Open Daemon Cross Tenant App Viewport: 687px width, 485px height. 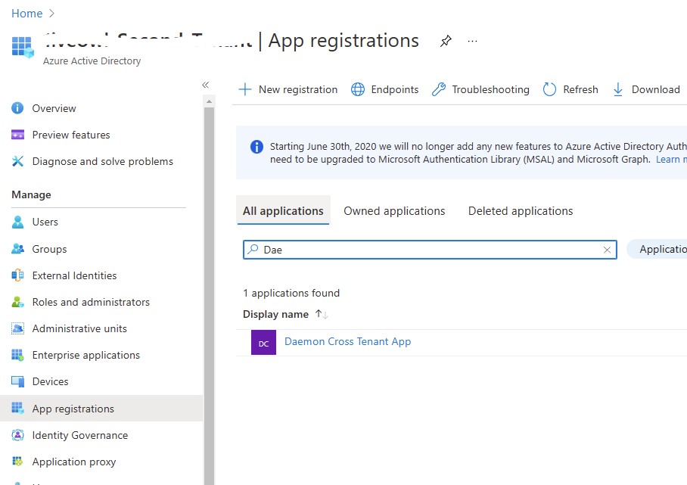pyautogui.click(x=347, y=342)
